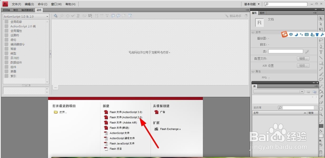Toggle Sogou Chinese input mode
The height and width of the screenshot is (158, 325).
291,34
